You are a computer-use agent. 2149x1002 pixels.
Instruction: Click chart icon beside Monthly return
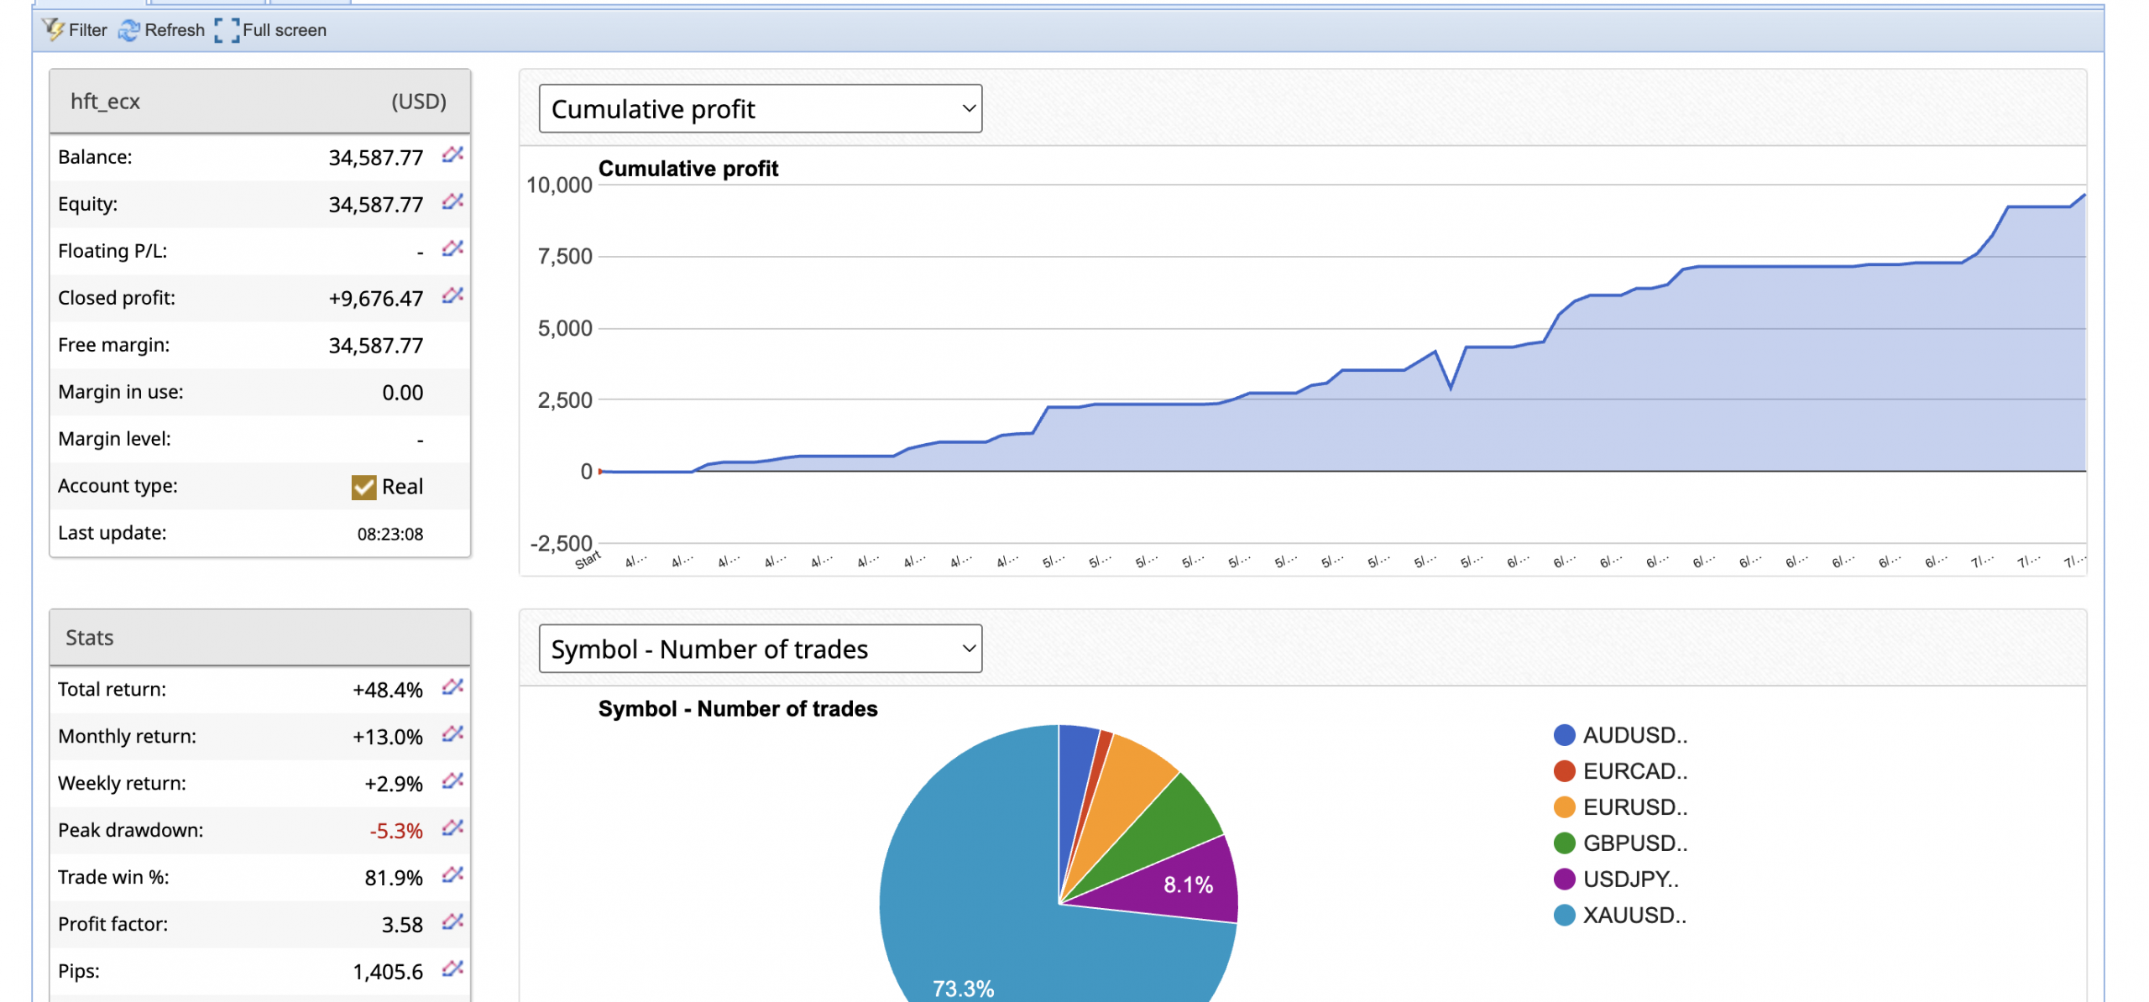452,734
